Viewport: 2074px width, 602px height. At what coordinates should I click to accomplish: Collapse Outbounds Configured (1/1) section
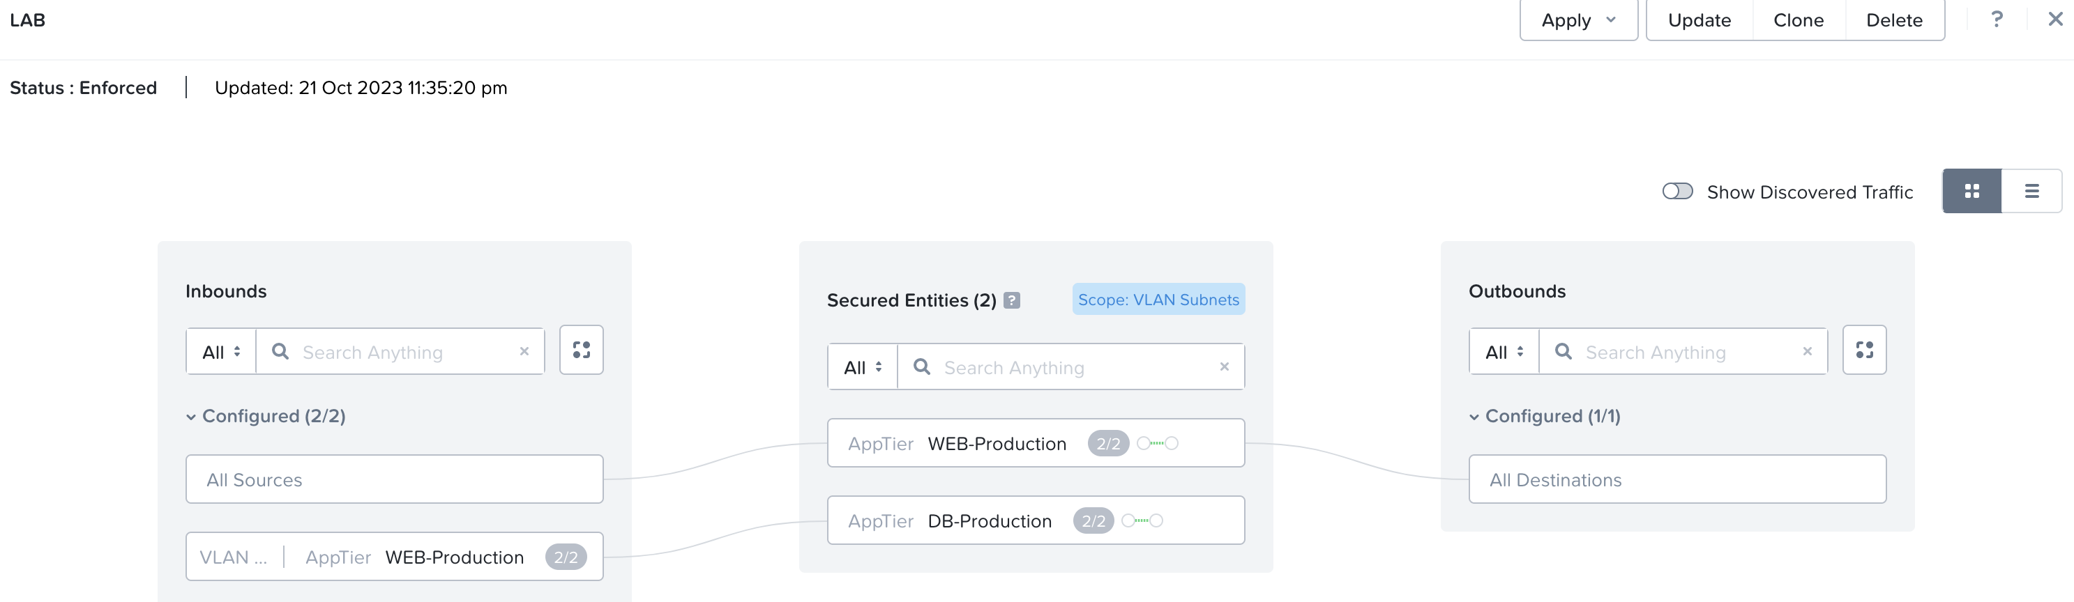click(1474, 417)
